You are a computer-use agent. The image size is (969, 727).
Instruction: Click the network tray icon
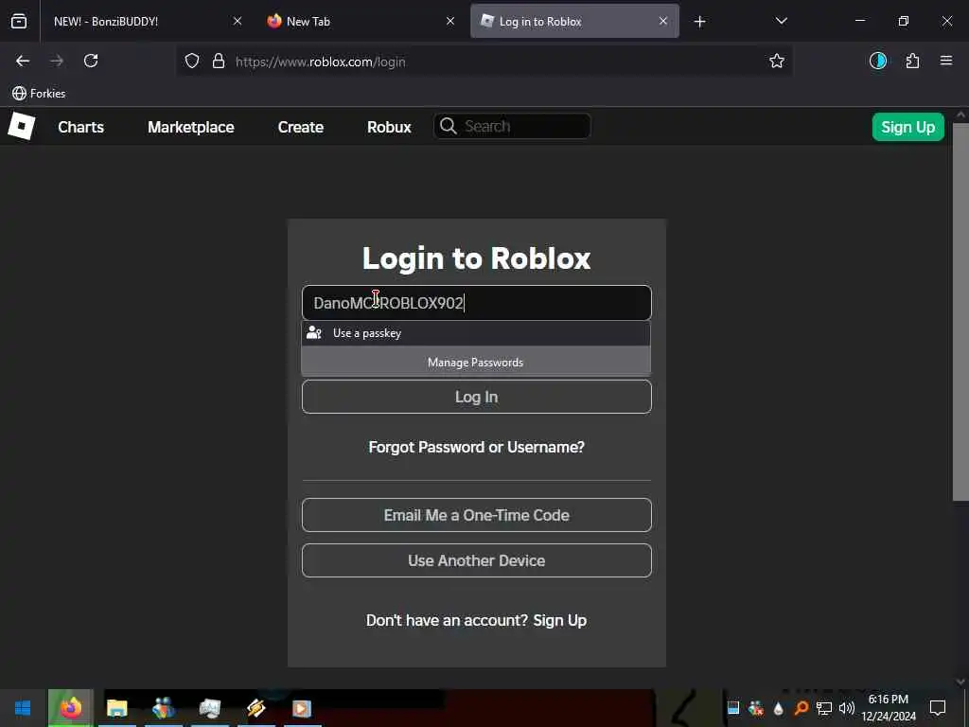824,708
